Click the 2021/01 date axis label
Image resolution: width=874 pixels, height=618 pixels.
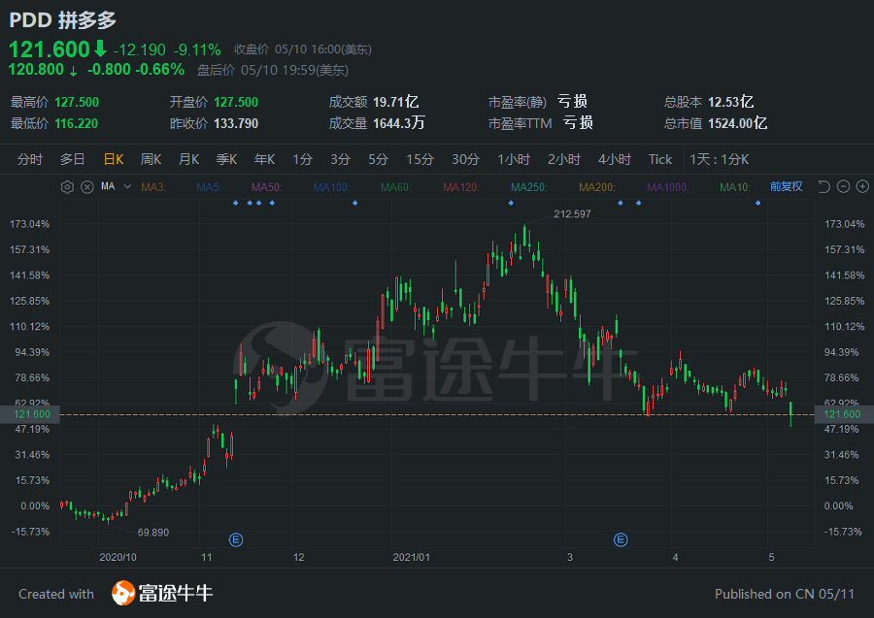(x=412, y=557)
